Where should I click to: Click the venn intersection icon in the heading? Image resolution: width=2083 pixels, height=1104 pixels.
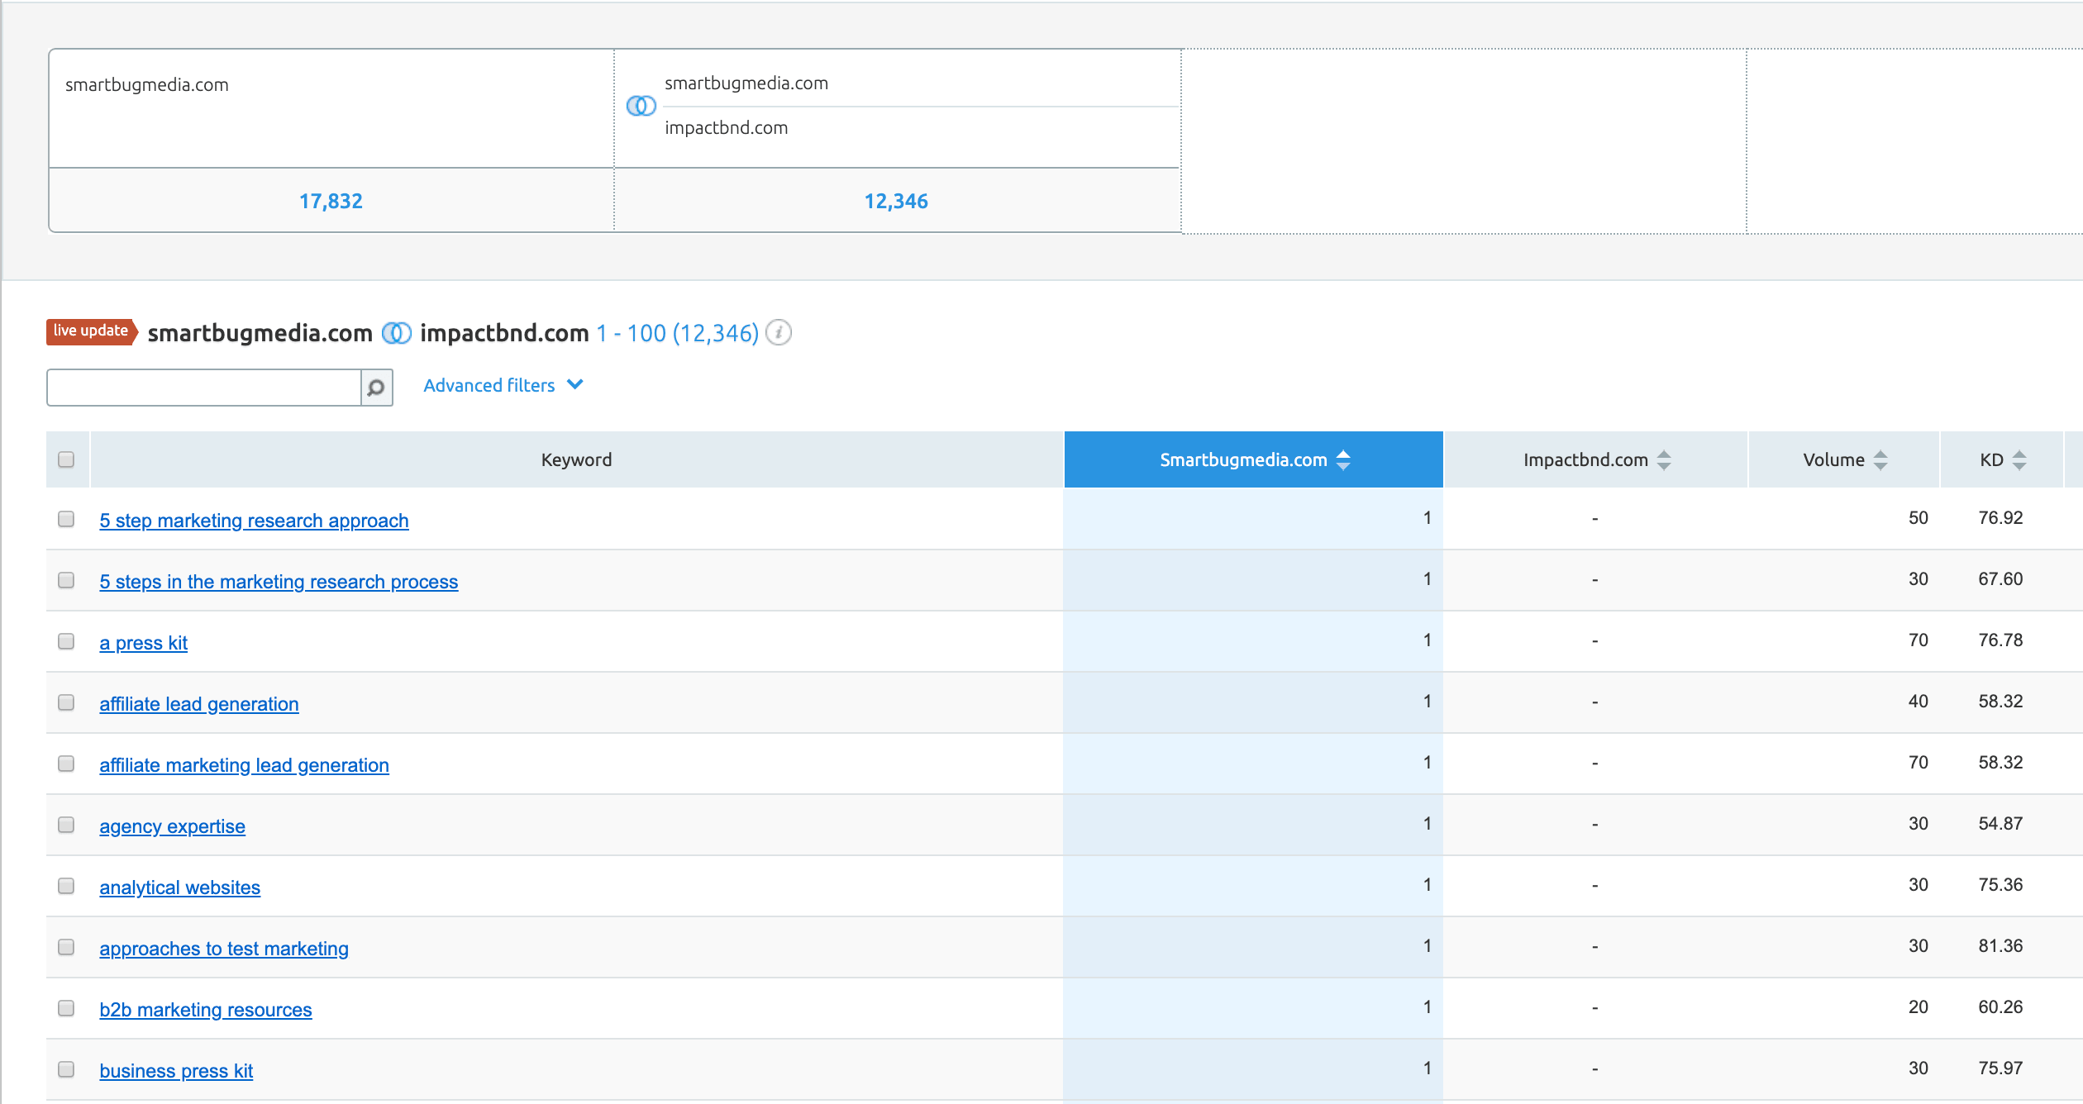click(x=397, y=333)
